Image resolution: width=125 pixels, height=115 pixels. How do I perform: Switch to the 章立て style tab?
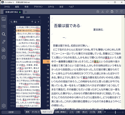click(x=85, y=112)
